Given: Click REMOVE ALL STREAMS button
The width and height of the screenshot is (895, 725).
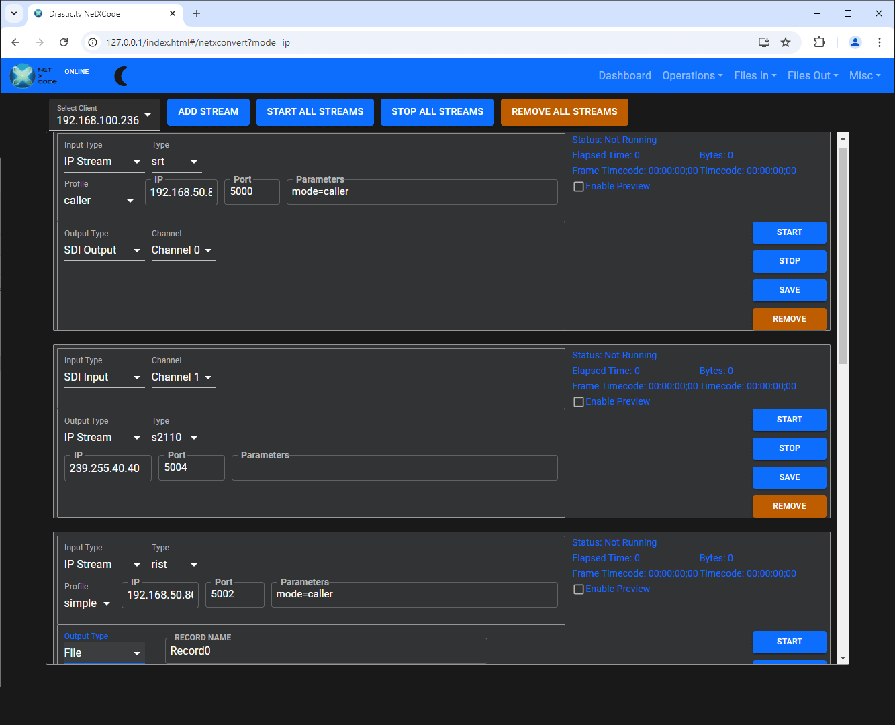Looking at the screenshot, I should point(564,112).
